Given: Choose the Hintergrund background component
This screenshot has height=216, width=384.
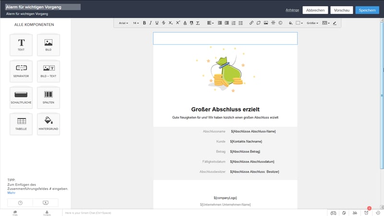Looking at the screenshot, I should [x=48, y=124].
